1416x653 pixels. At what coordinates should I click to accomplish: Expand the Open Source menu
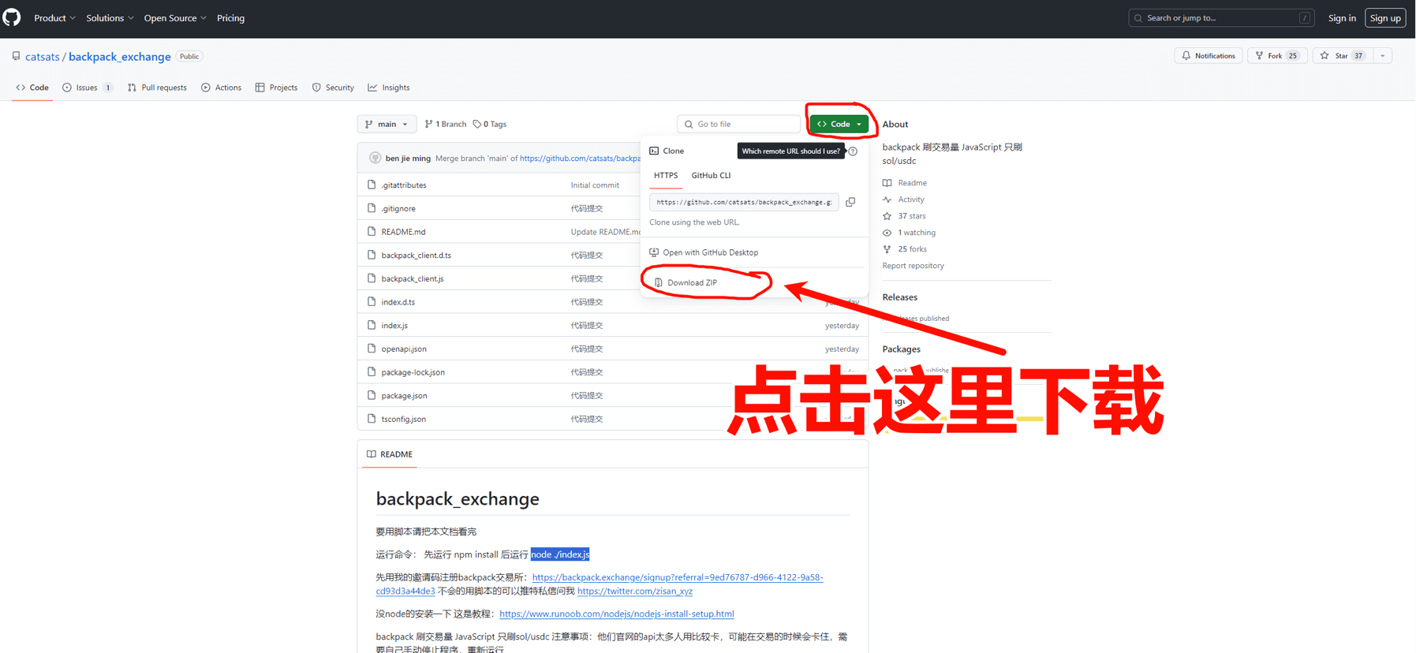click(x=174, y=18)
